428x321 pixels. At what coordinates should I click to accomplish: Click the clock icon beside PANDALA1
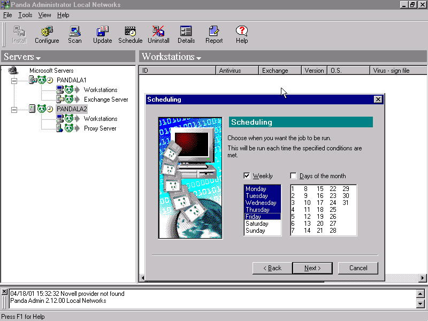pos(50,80)
